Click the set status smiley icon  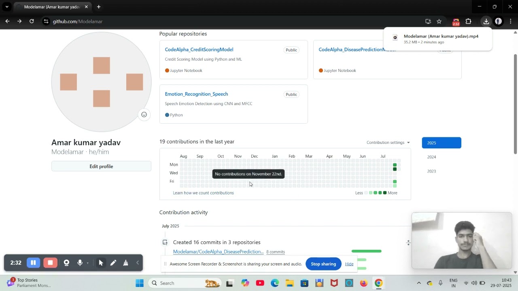(144, 114)
